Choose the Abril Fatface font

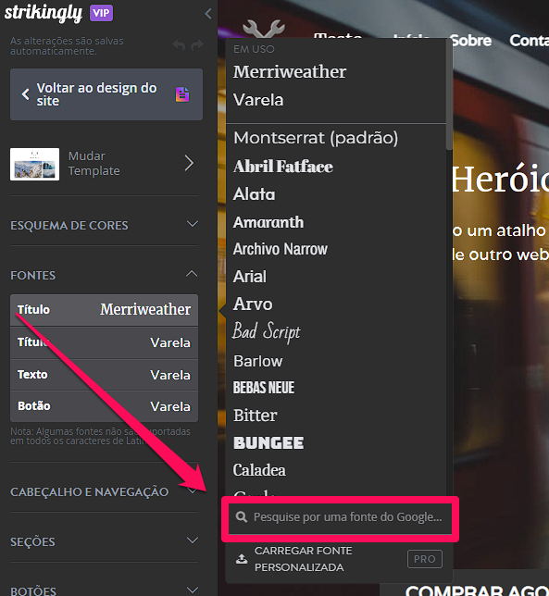[283, 166]
